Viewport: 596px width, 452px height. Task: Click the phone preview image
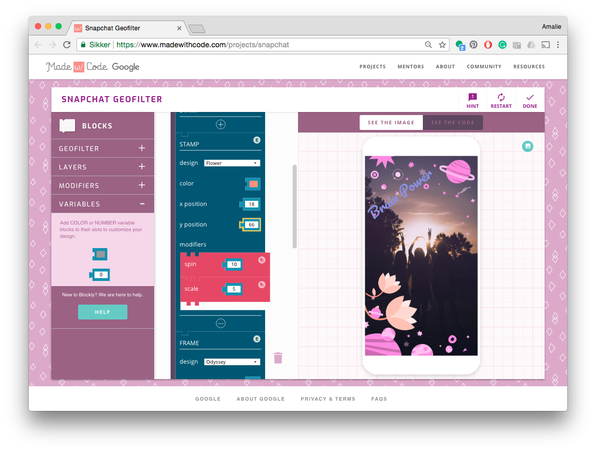(x=421, y=256)
